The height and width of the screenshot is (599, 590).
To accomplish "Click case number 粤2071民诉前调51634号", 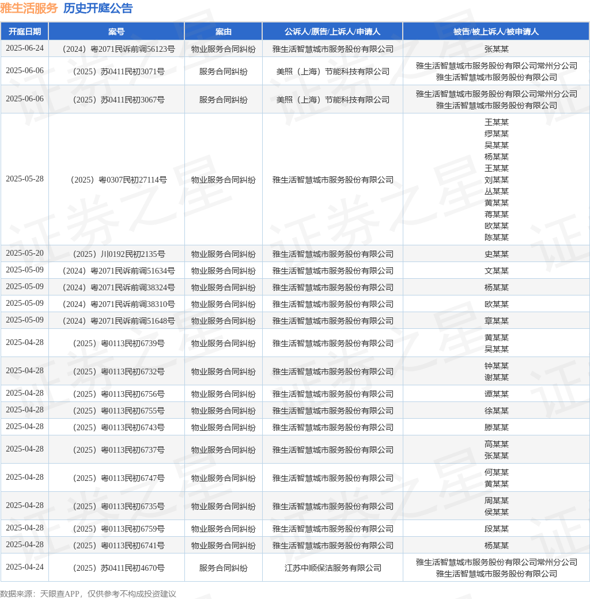I will click(x=119, y=271).
